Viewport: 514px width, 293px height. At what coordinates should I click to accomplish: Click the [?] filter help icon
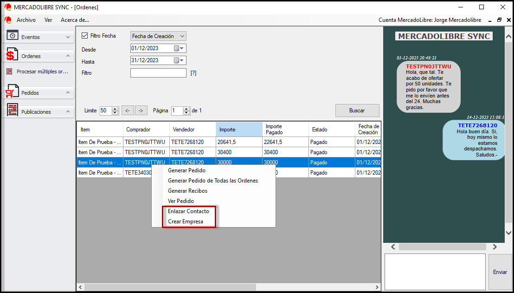click(193, 73)
